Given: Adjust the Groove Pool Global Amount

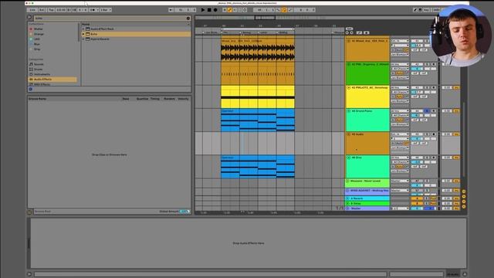Looking at the screenshot, I should click(x=184, y=212).
